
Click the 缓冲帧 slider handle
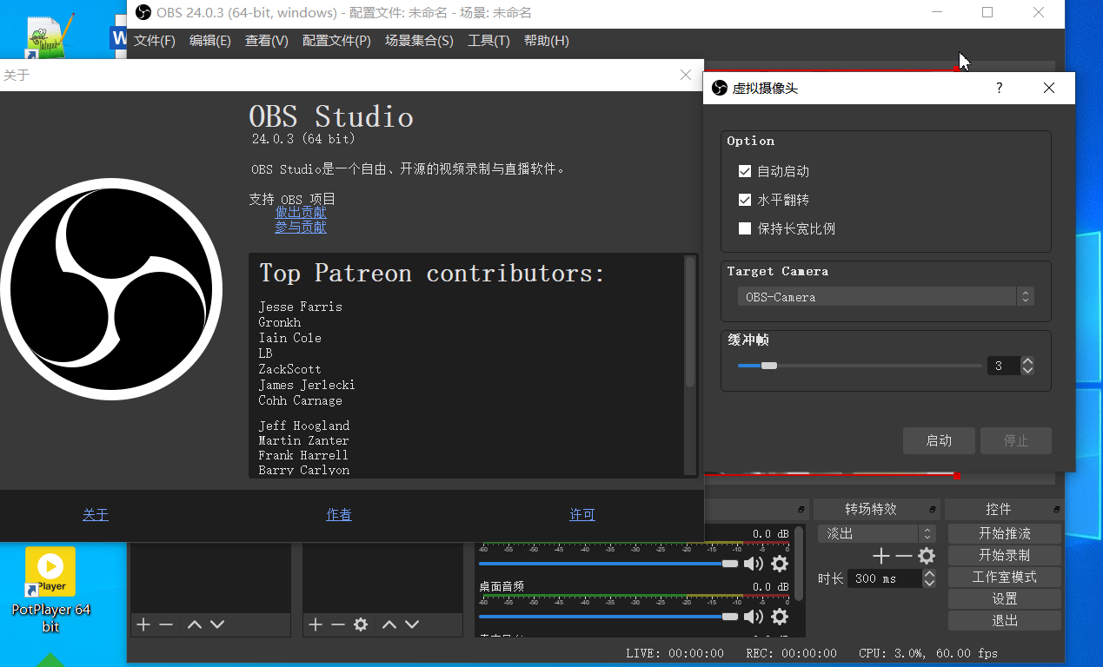pyautogui.click(x=768, y=366)
